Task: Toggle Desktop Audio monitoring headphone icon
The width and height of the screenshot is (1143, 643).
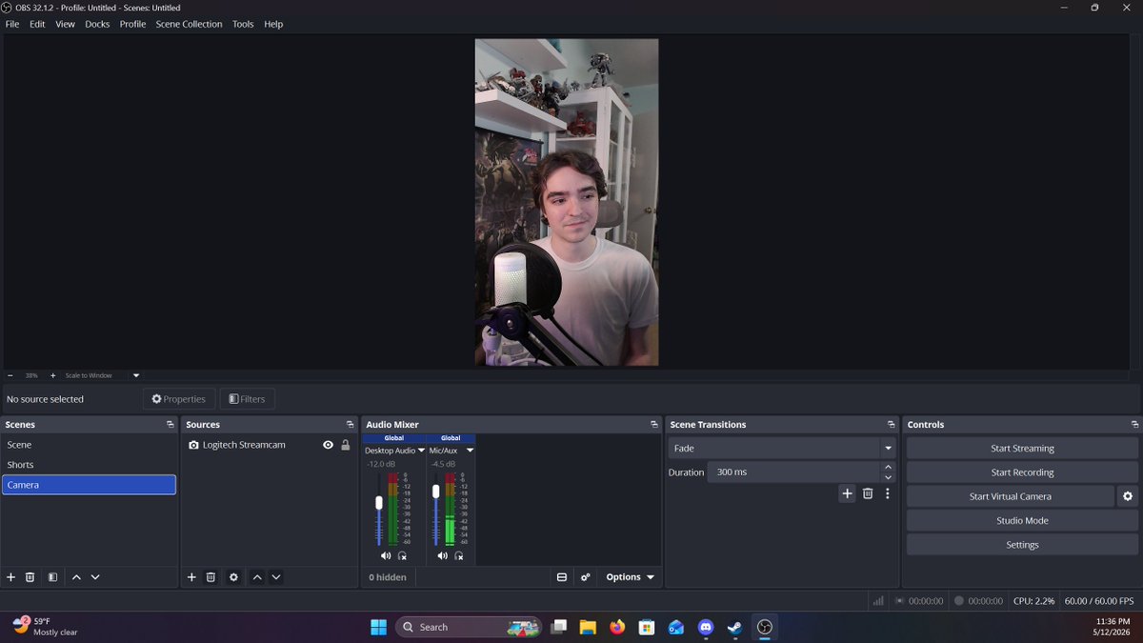Action: point(402,555)
